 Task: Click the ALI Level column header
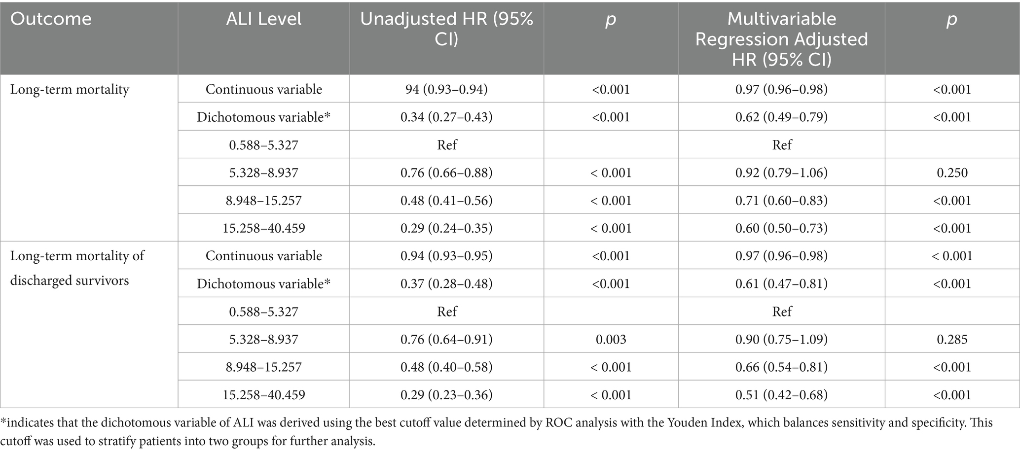point(264,19)
